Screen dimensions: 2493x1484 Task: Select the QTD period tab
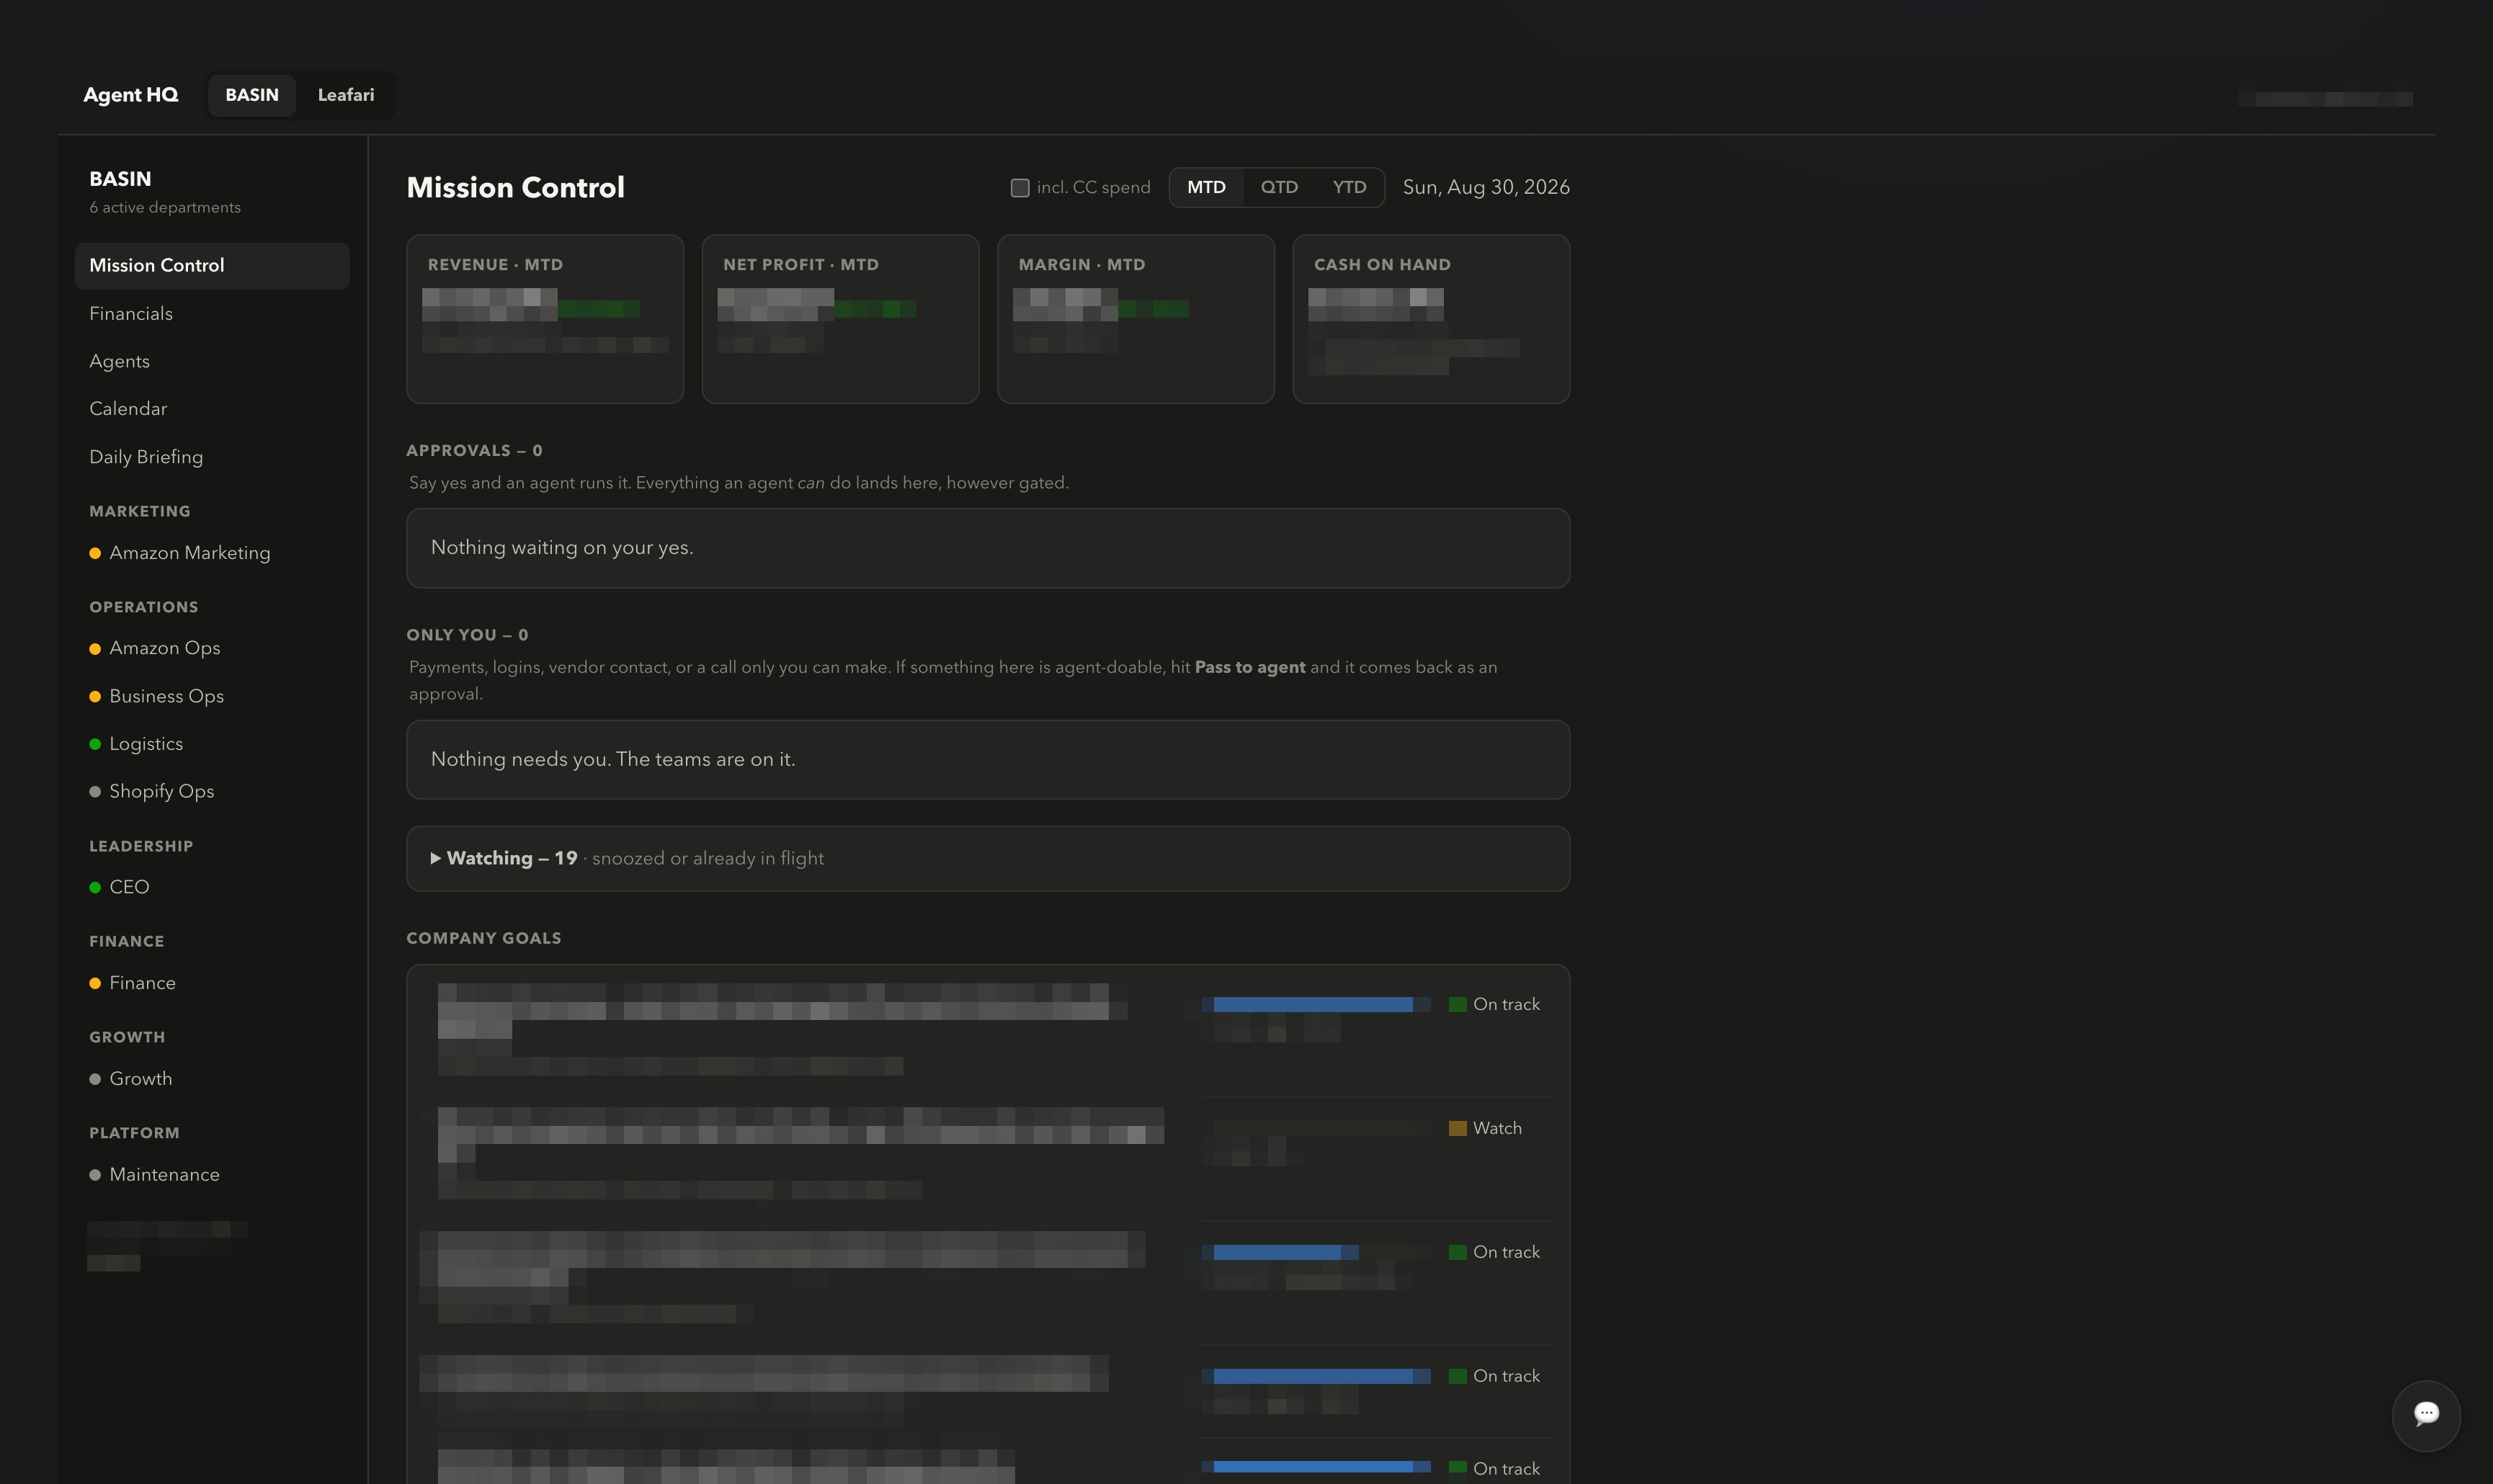(x=1279, y=187)
